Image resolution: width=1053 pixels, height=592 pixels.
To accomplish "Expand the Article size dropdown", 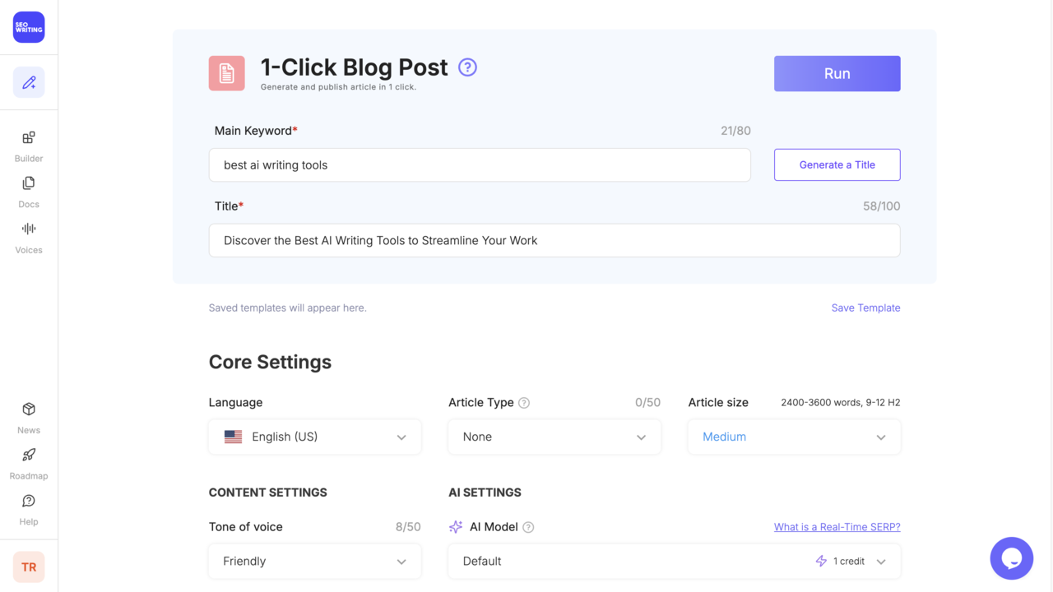I will tap(793, 437).
